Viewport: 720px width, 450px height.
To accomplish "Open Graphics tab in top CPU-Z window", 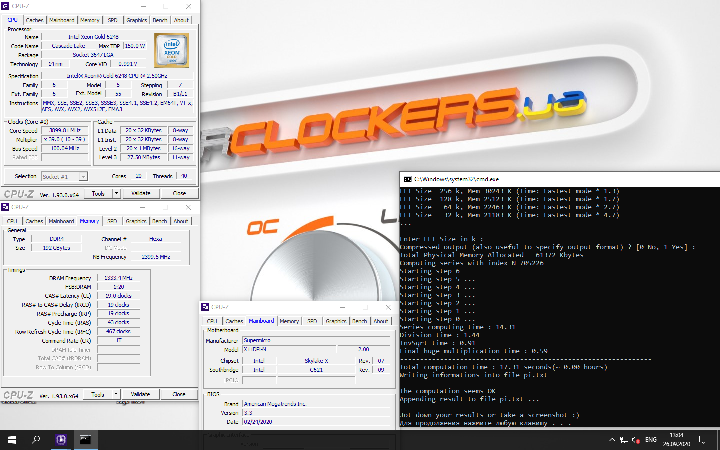I will point(137,20).
